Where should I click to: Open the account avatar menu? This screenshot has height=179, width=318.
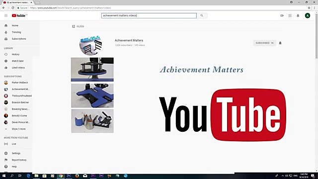pos(308,15)
